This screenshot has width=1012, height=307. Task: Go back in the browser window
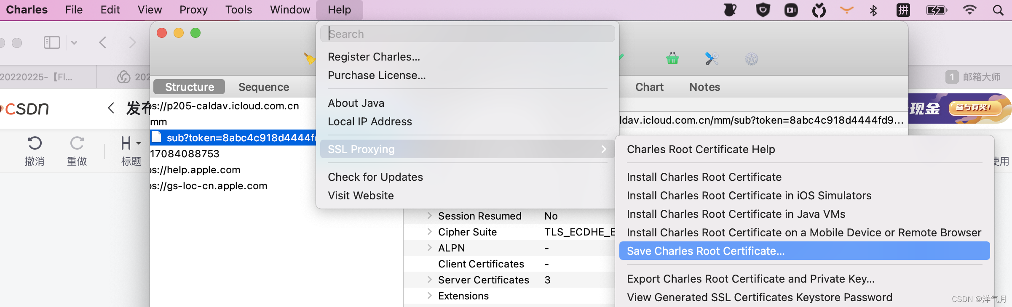102,42
